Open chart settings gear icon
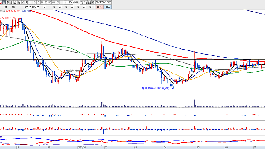The height and width of the screenshot is (149, 265). pyautogui.click(x=93, y=2)
